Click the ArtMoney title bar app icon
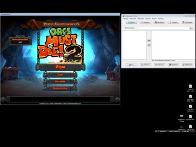196x147 pixels. pyautogui.click(x=123, y=16)
